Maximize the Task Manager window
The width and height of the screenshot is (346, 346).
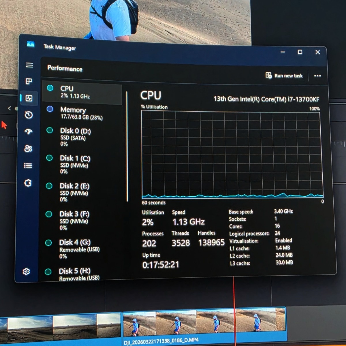300,52
